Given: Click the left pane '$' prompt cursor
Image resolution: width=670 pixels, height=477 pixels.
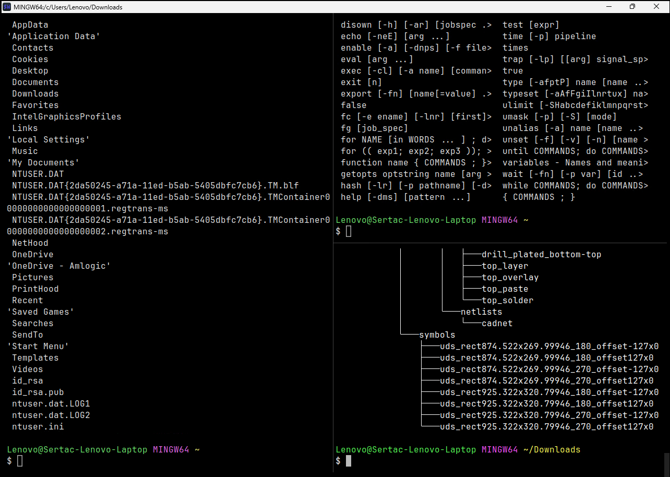Looking at the screenshot, I should (x=20, y=461).
